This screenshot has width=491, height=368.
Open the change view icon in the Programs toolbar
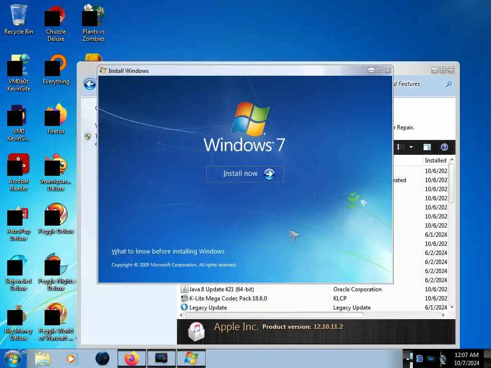coord(400,147)
